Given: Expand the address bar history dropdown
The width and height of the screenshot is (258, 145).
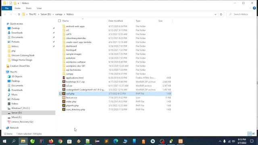Looking at the screenshot, I should (x=215, y=14).
